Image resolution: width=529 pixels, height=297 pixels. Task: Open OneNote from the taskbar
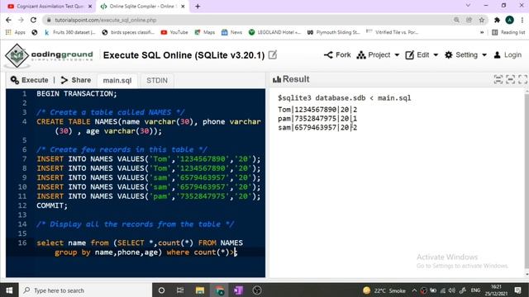pyautogui.click(x=238, y=290)
